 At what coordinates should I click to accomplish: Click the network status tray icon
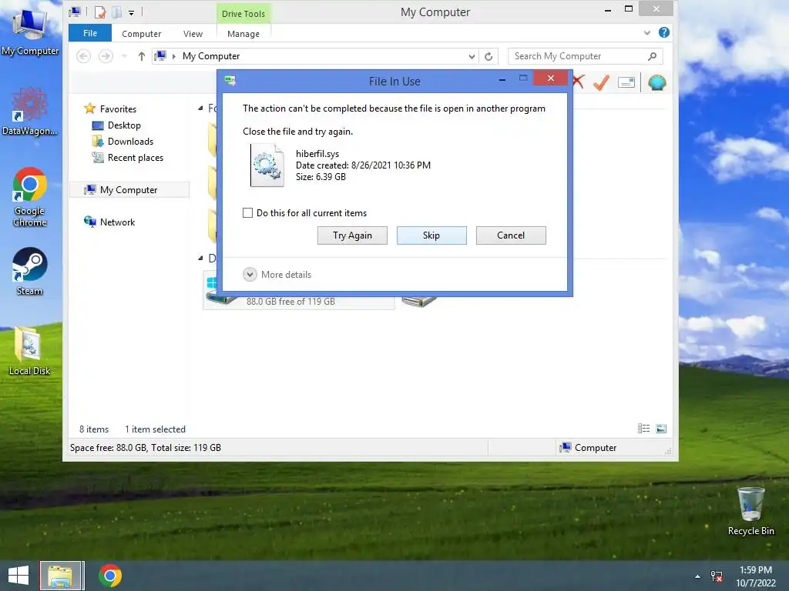717,576
